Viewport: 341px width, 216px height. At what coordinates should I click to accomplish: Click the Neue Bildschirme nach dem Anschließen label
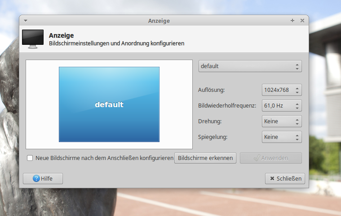point(104,158)
